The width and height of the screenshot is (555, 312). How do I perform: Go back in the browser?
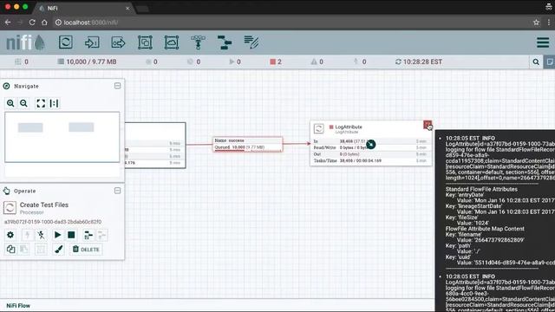8,23
